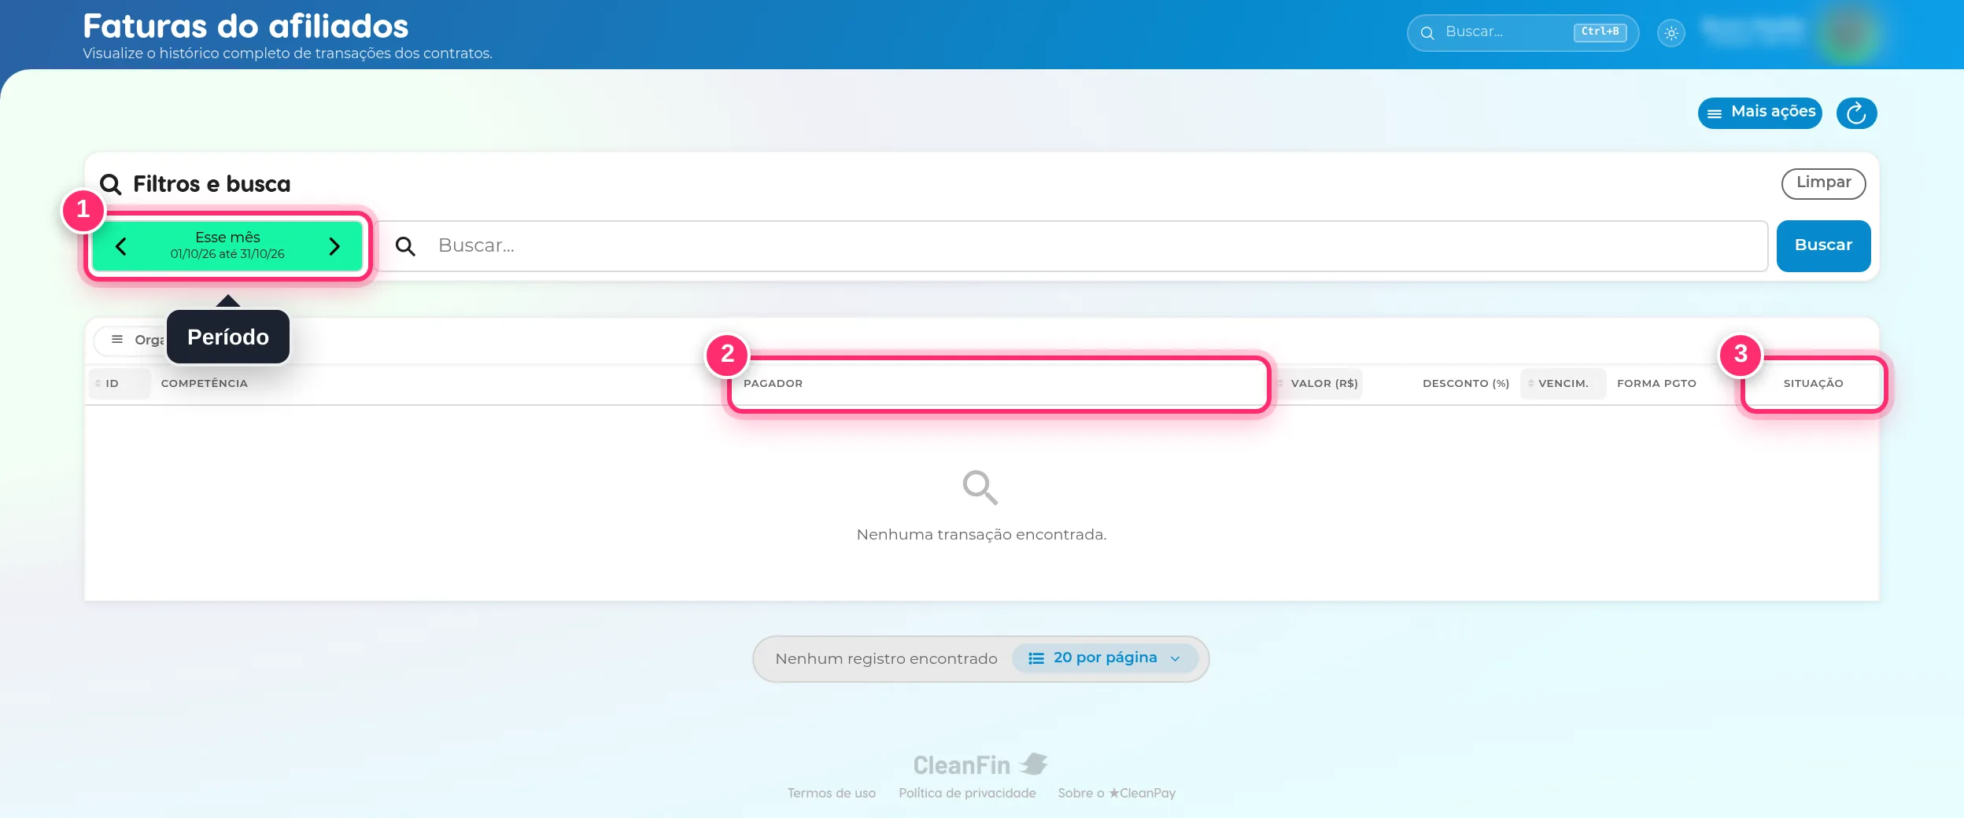
Task: Open the blurred user avatar in header
Action: click(x=1848, y=33)
